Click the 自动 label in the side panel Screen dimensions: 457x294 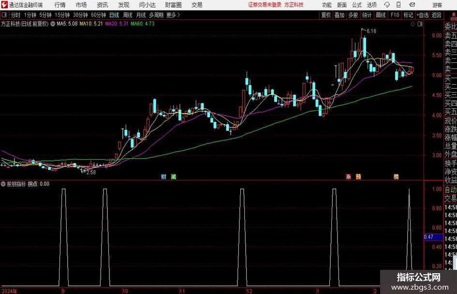point(451,190)
